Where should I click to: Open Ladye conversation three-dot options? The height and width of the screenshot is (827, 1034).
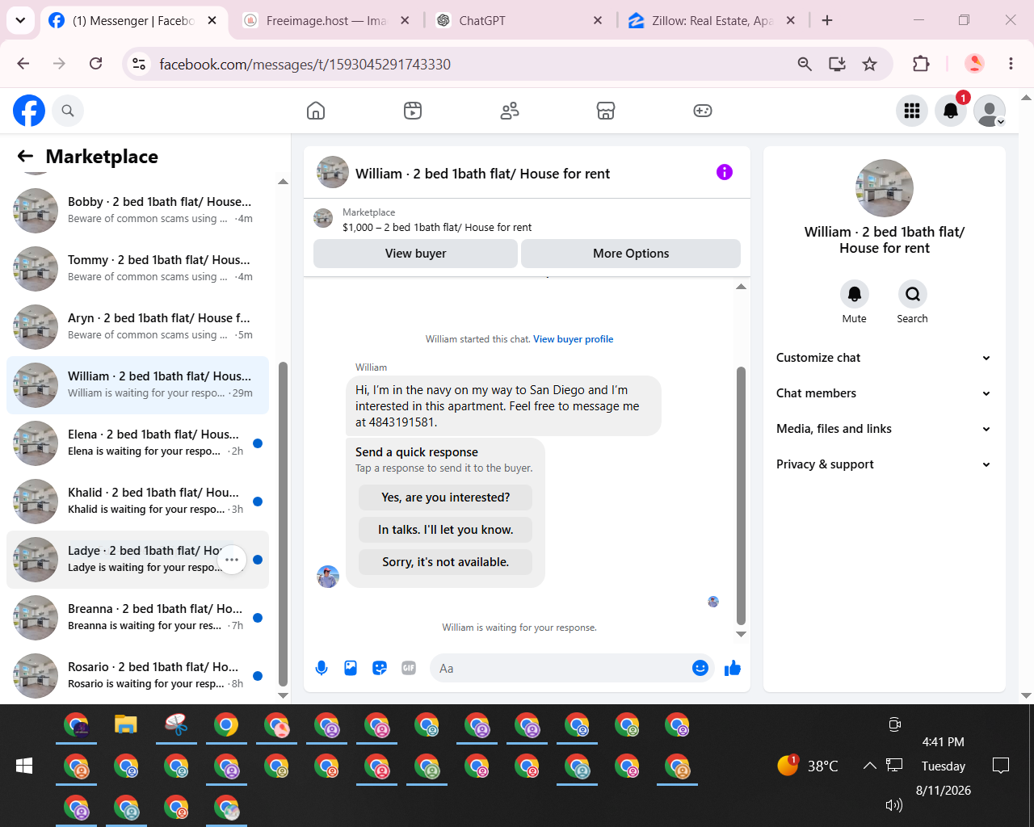[232, 560]
